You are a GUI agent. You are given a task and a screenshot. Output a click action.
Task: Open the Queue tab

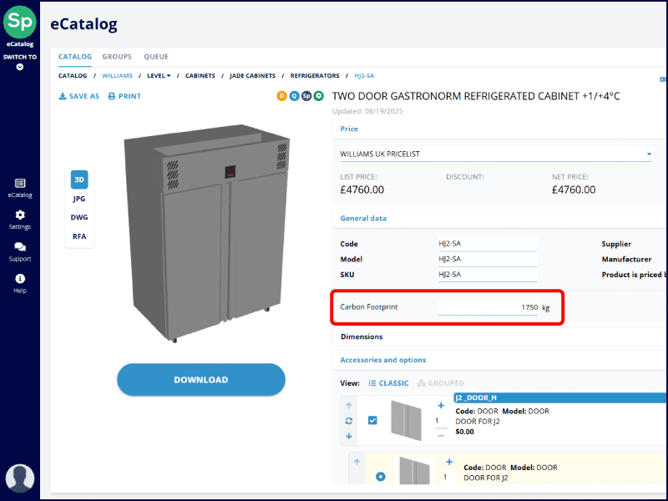tap(156, 57)
